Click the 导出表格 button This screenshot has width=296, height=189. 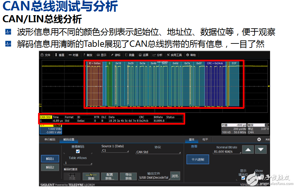pos(128,176)
